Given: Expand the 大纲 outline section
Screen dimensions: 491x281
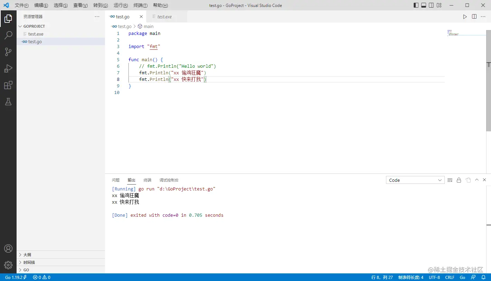Looking at the screenshot, I should point(61,255).
